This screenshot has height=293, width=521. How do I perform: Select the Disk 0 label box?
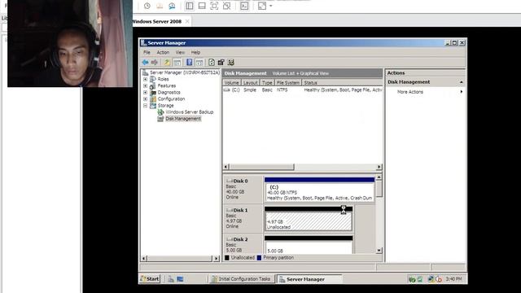click(x=243, y=190)
